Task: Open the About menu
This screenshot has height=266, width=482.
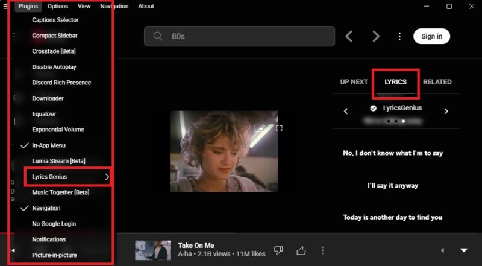Action: tap(146, 6)
